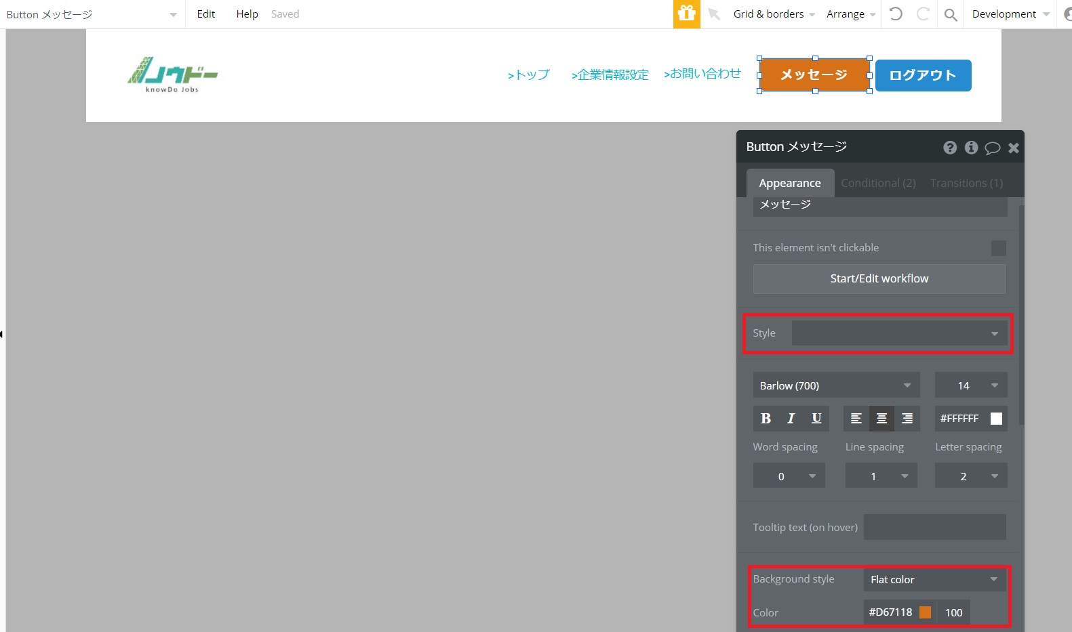Viewport: 1072px width, 632px height.
Task: Open the Line spacing dropdown
Action: (x=881, y=476)
